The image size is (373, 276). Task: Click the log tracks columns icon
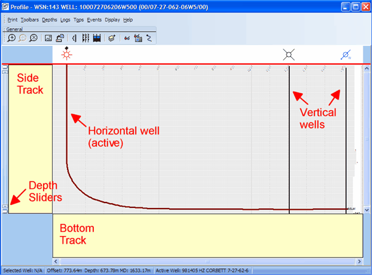[85, 38]
